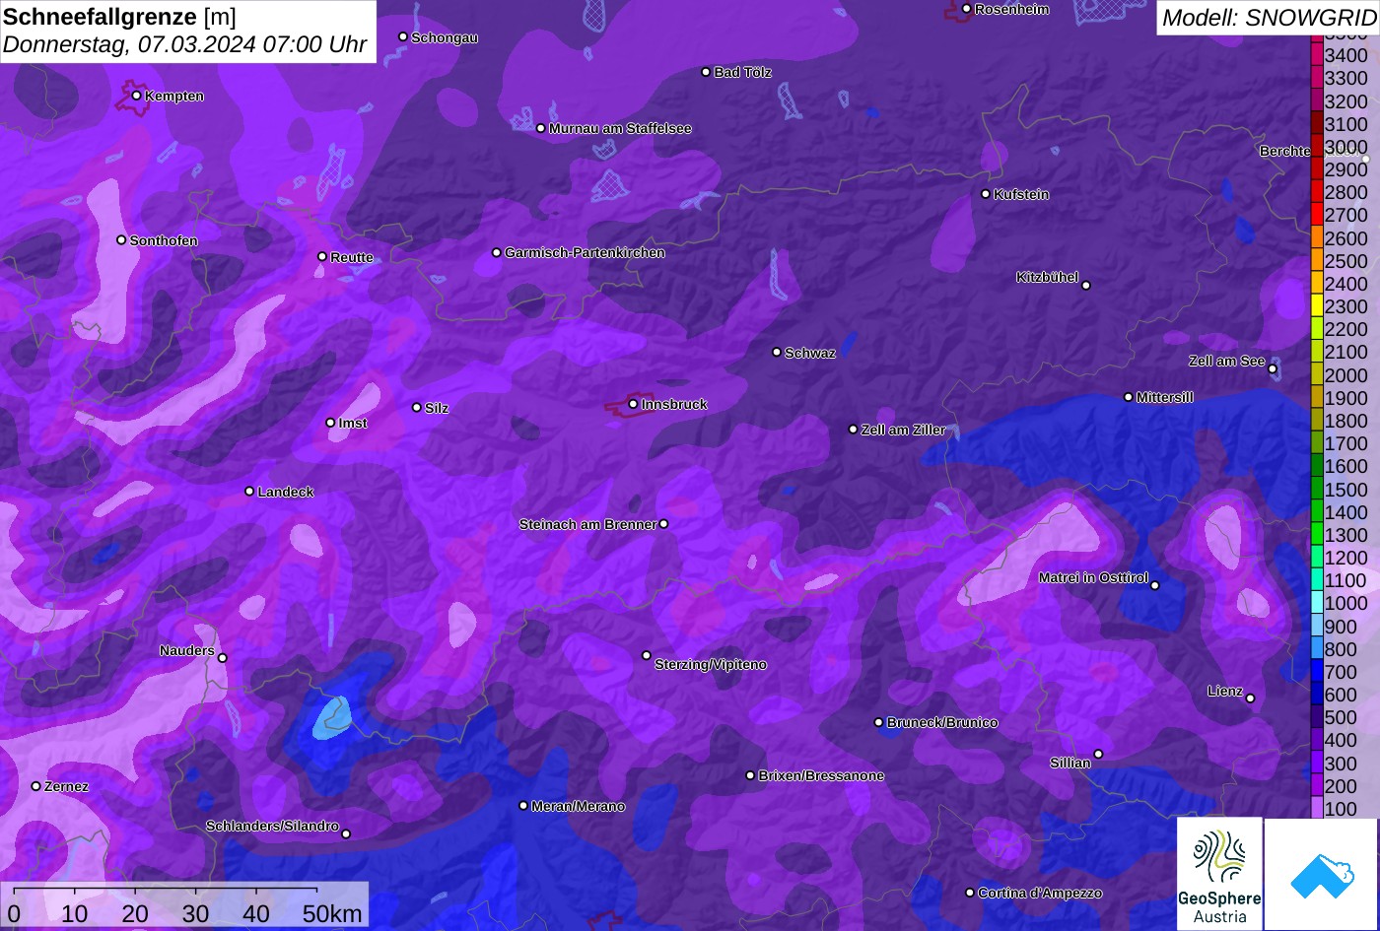
Task: Click the 100 light purple legend swatch
Action: tap(1316, 809)
